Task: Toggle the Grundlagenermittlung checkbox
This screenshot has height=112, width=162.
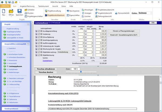Action: 39,31
